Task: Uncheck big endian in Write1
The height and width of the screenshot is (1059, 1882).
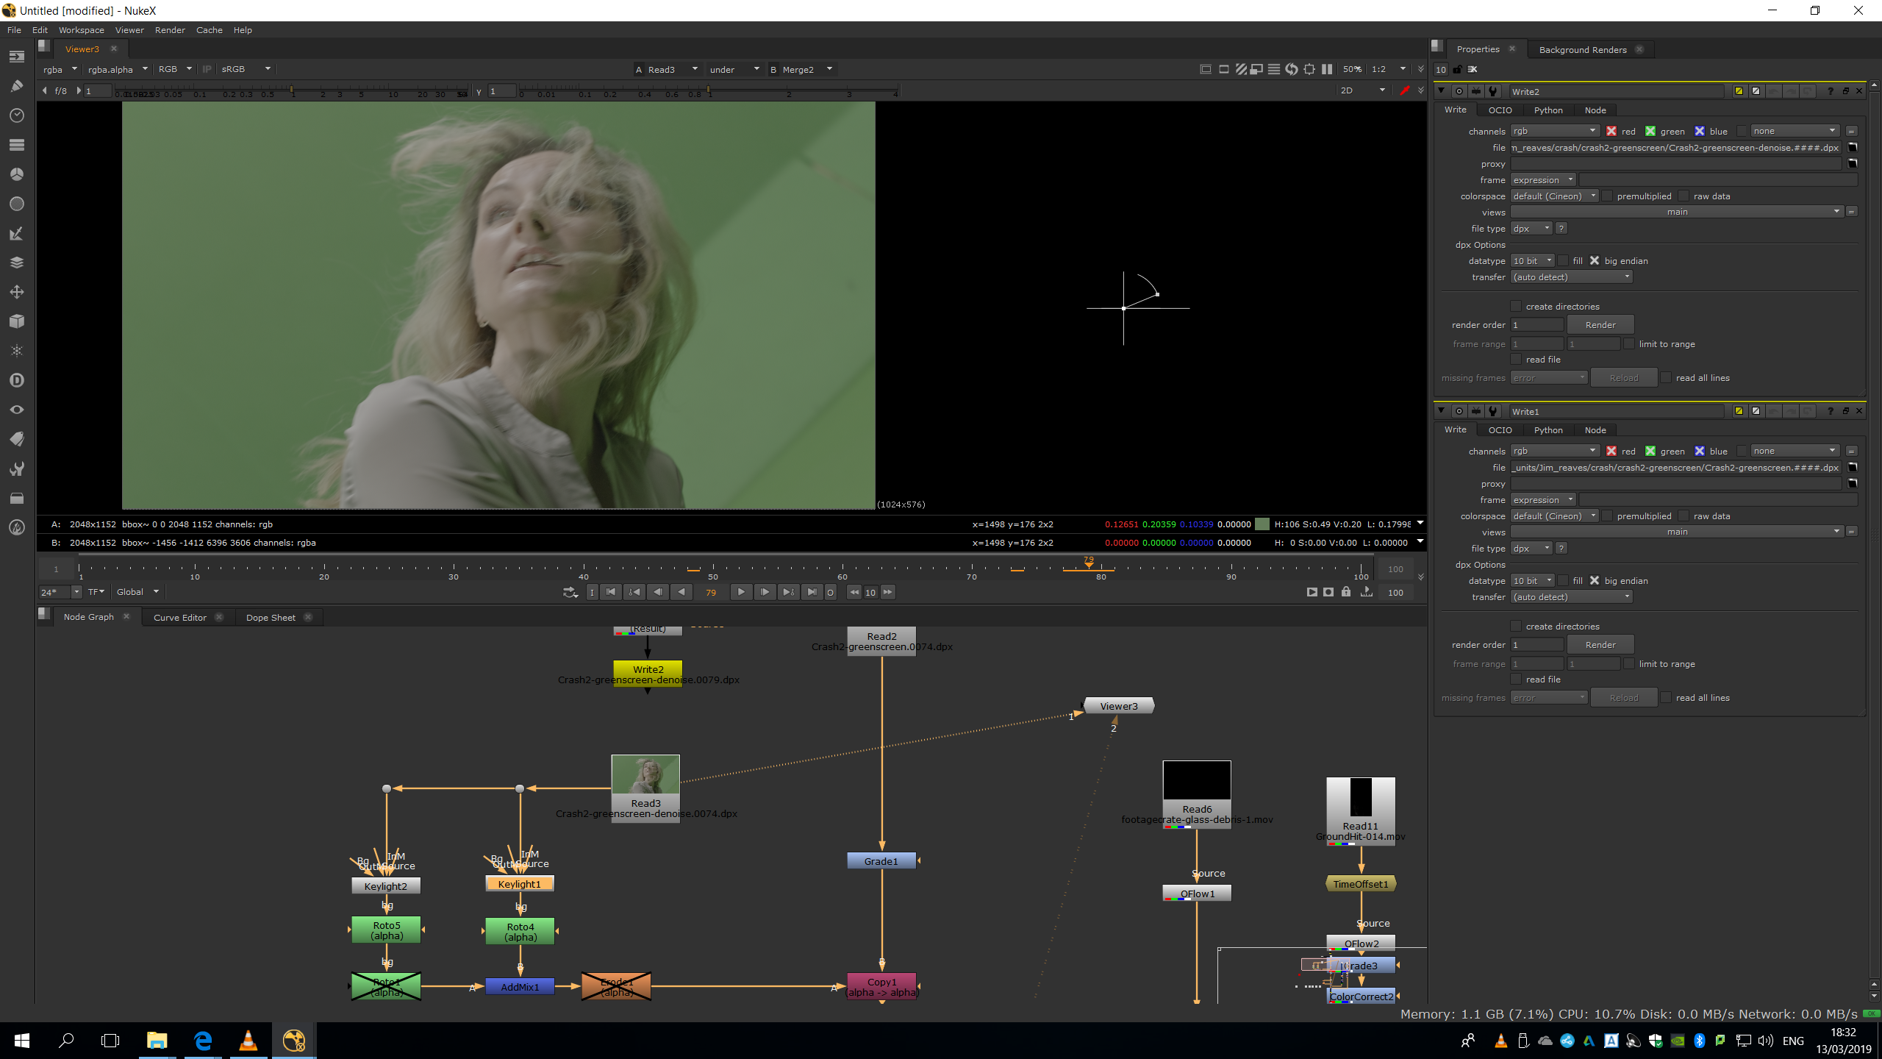Action: pyautogui.click(x=1595, y=580)
